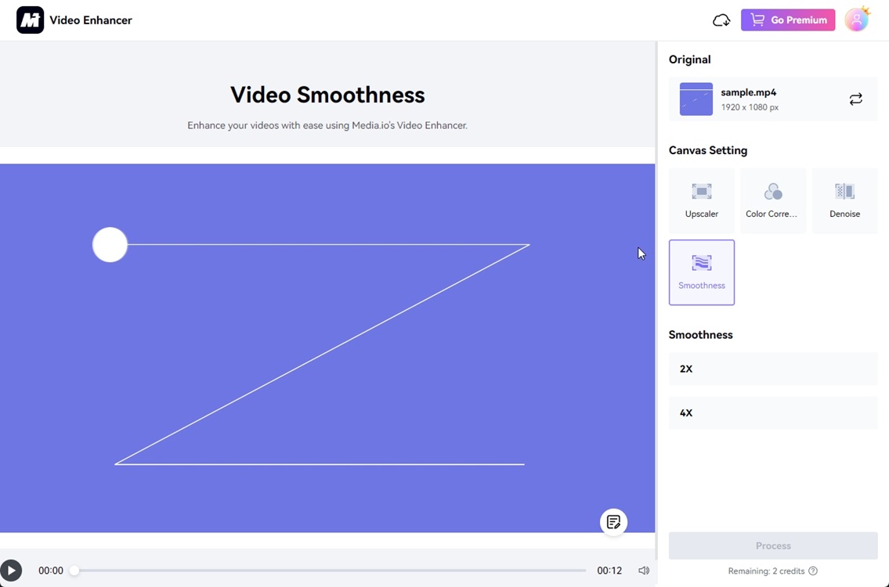Viewport: 889px width, 587px height.
Task: Open the user profile avatar menu
Action: 857,20
